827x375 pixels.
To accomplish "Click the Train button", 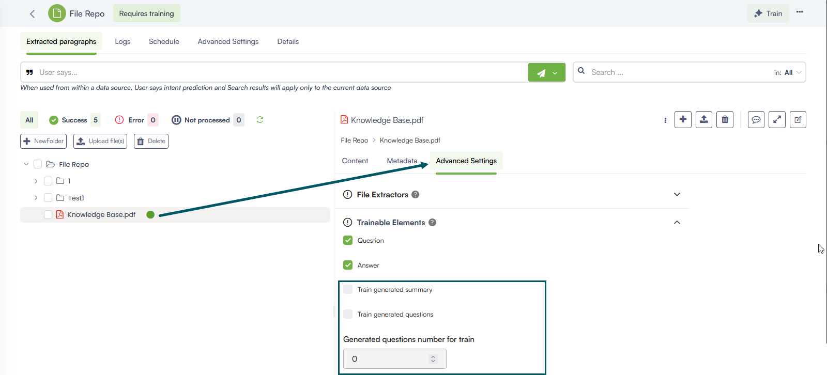I will 768,13.
